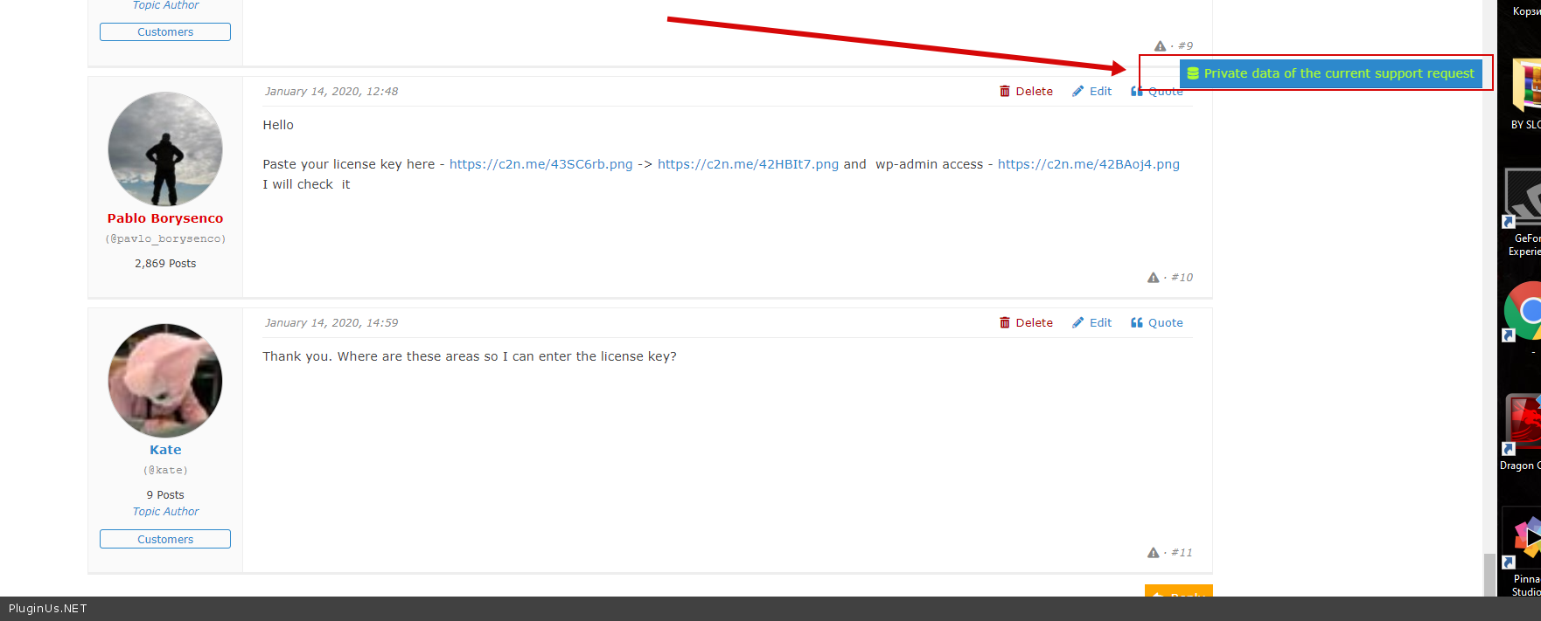Viewport: 1541px width, 621px height.
Task: Open link c2n.me/42HBIt7.png
Action: (748, 164)
